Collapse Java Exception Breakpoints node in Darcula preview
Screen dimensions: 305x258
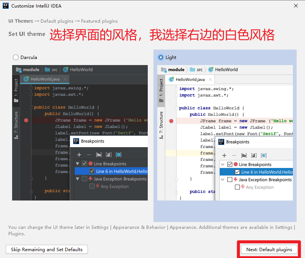point(78,179)
